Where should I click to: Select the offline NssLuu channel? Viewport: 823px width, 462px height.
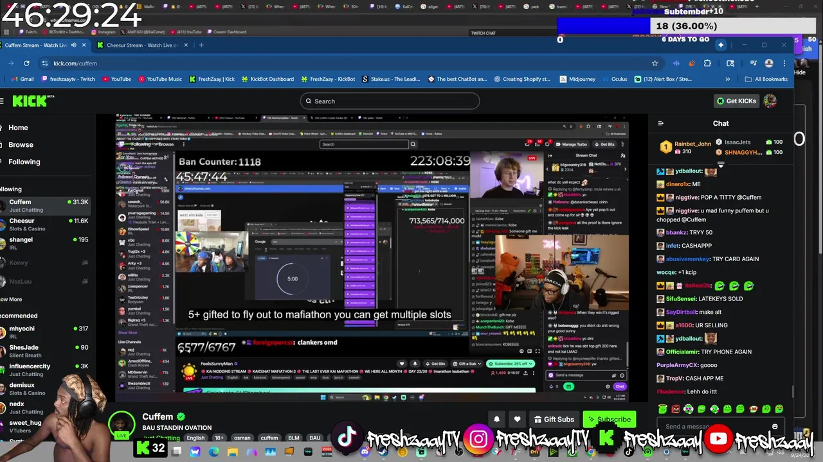click(45, 281)
